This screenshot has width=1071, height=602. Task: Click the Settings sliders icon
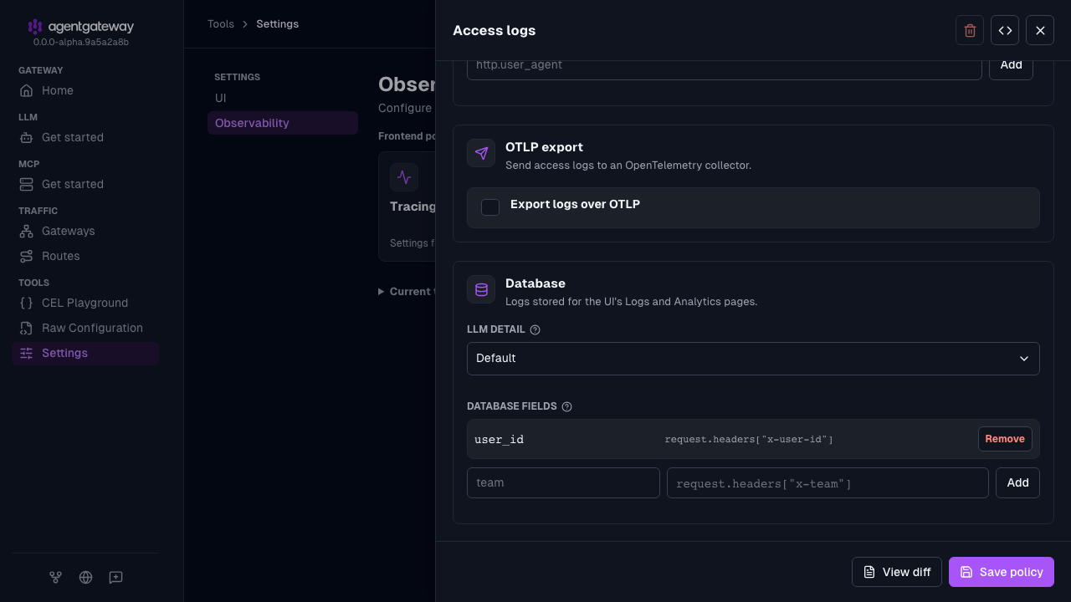pyautogui.click(x=27, y=353)
